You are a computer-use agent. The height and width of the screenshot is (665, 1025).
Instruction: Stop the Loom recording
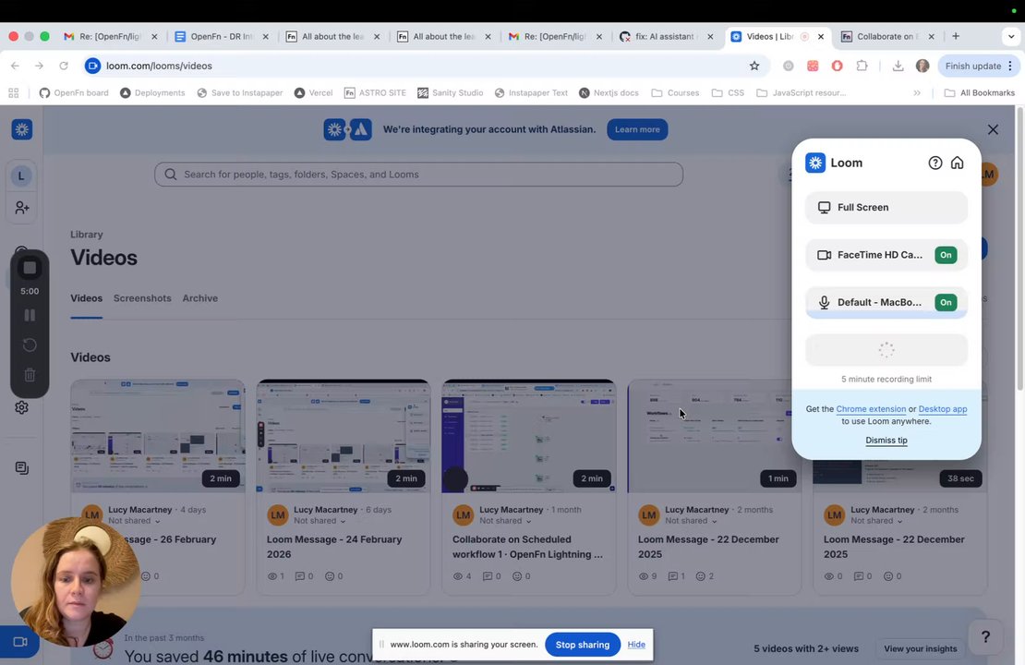point(30,268)
